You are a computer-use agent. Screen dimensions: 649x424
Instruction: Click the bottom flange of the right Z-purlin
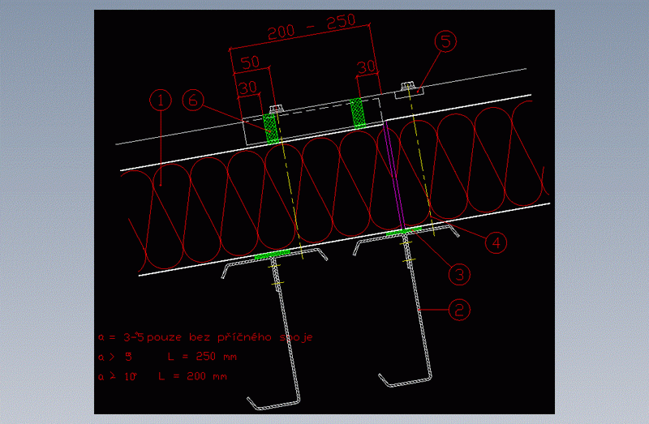click(x=406, y=380)
